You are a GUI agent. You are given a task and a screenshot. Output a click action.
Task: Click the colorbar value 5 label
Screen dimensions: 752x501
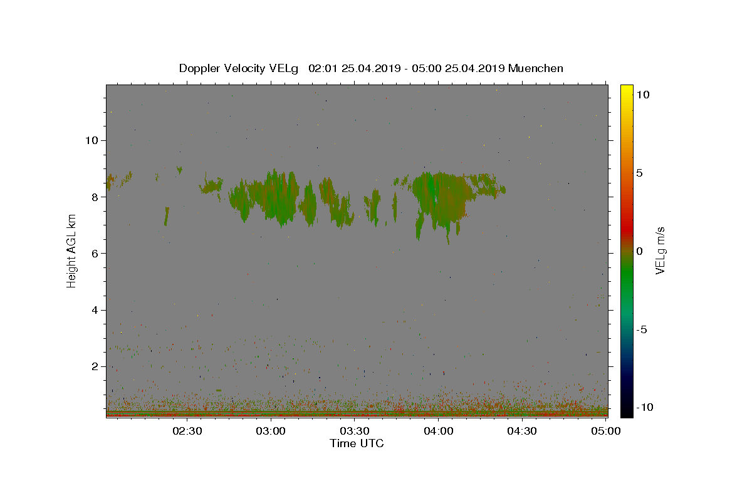click(639, 173)
